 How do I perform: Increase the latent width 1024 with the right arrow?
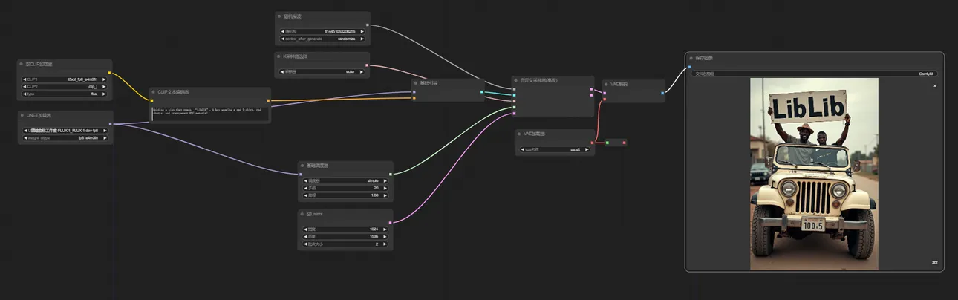[x=385, y=229]
